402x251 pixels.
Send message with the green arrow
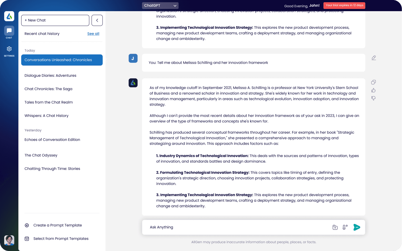click(x=357, y=227)
